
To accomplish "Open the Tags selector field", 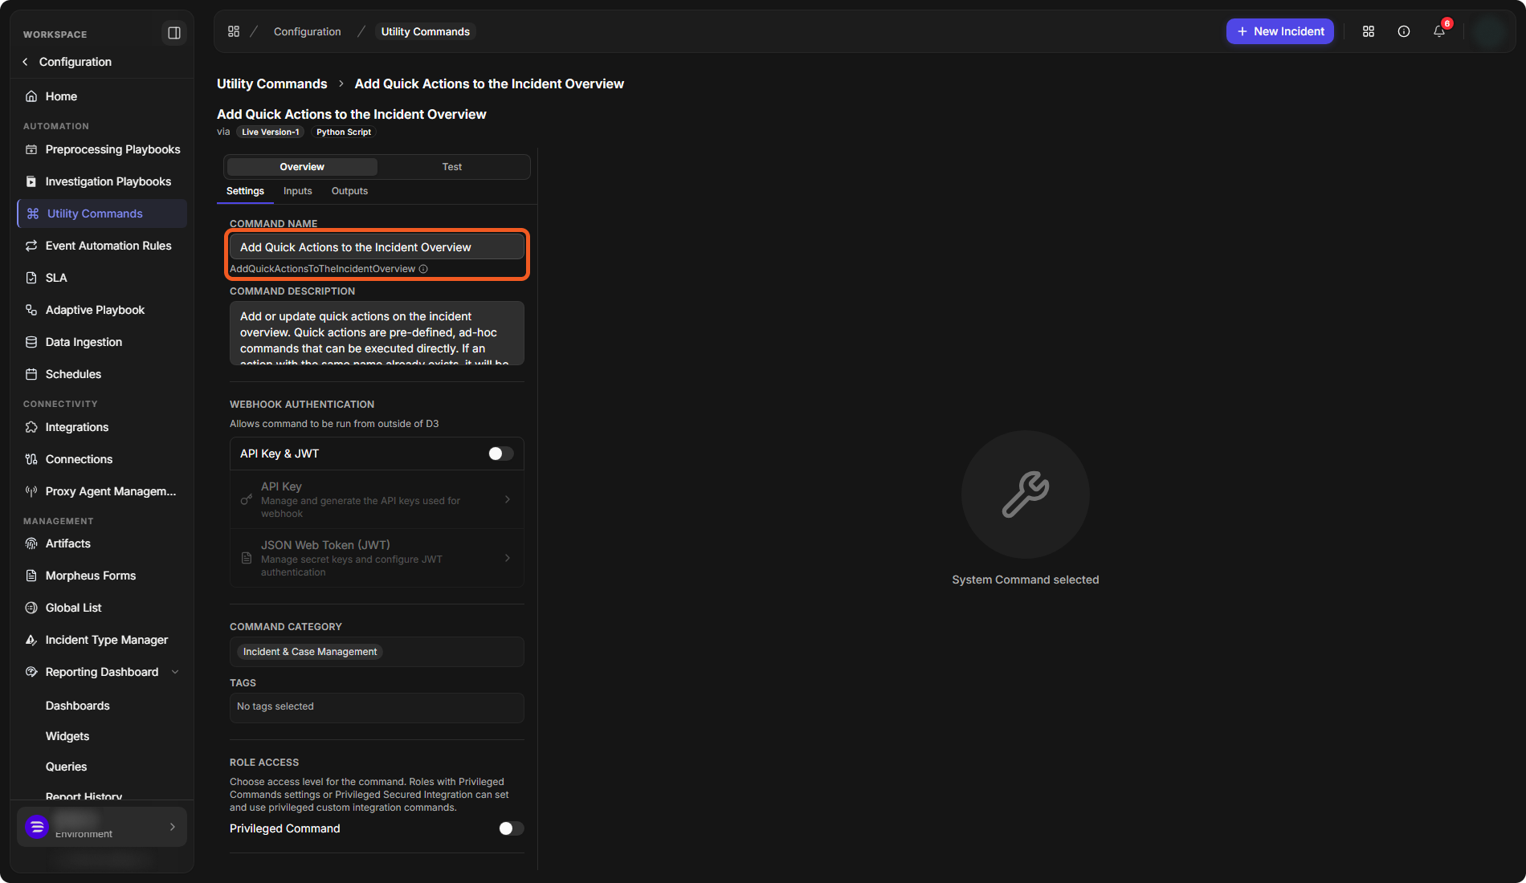I will coord(377,707).
